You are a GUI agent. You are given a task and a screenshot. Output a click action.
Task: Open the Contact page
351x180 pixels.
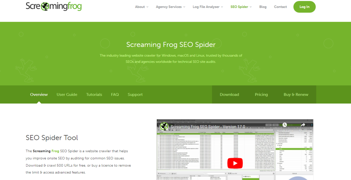[280, 7]
